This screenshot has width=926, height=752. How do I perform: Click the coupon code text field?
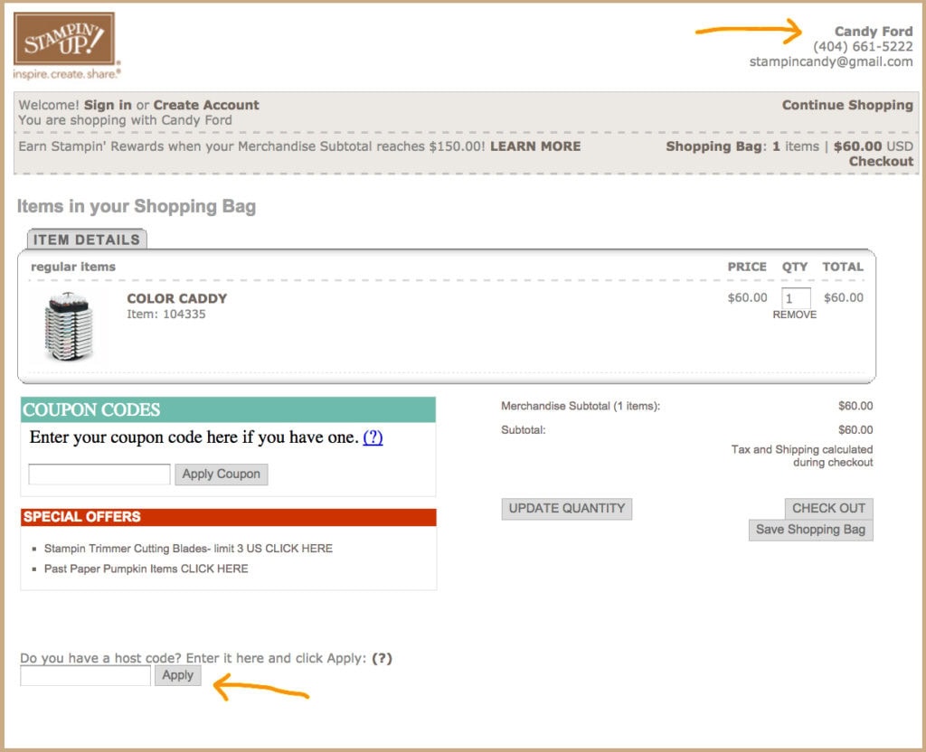tap(99, 474)
